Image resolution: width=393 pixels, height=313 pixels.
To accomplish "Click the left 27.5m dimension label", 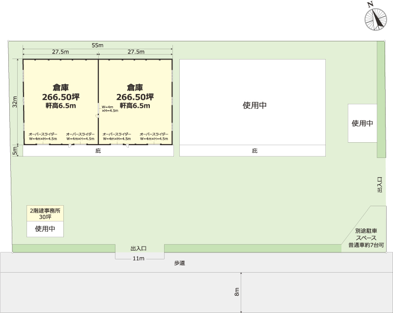I will point(60,52).
